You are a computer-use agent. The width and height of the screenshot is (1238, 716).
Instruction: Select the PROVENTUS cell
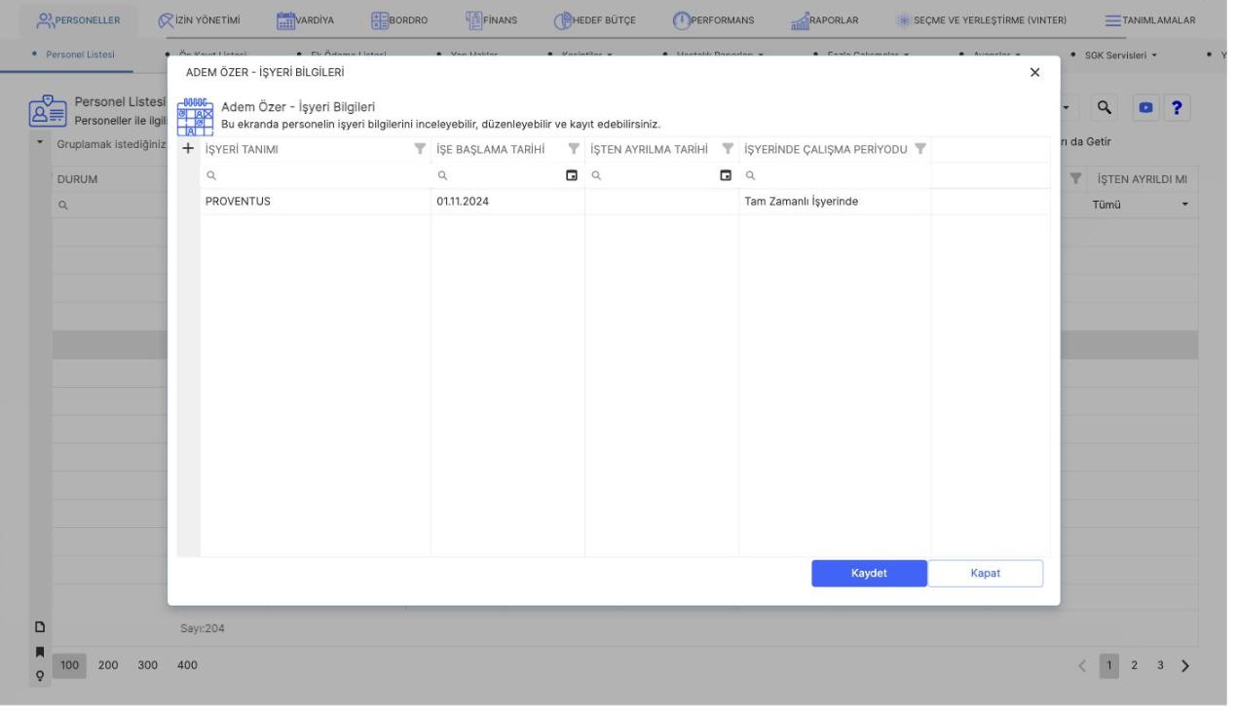[316, 202]
